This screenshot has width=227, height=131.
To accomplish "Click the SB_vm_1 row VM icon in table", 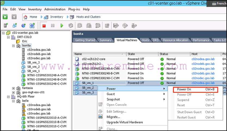I will click(77, 83).
